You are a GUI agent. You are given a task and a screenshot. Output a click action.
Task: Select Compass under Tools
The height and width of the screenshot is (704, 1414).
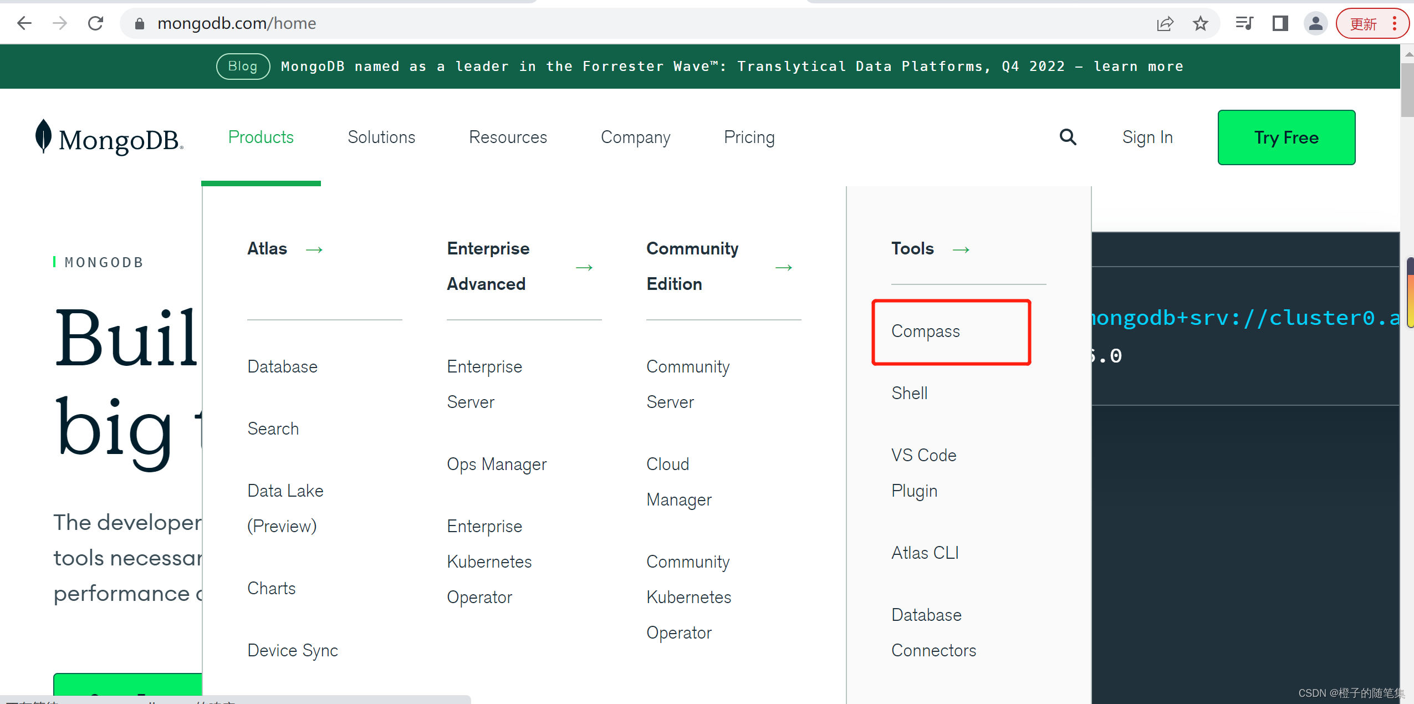click(925, 331)
